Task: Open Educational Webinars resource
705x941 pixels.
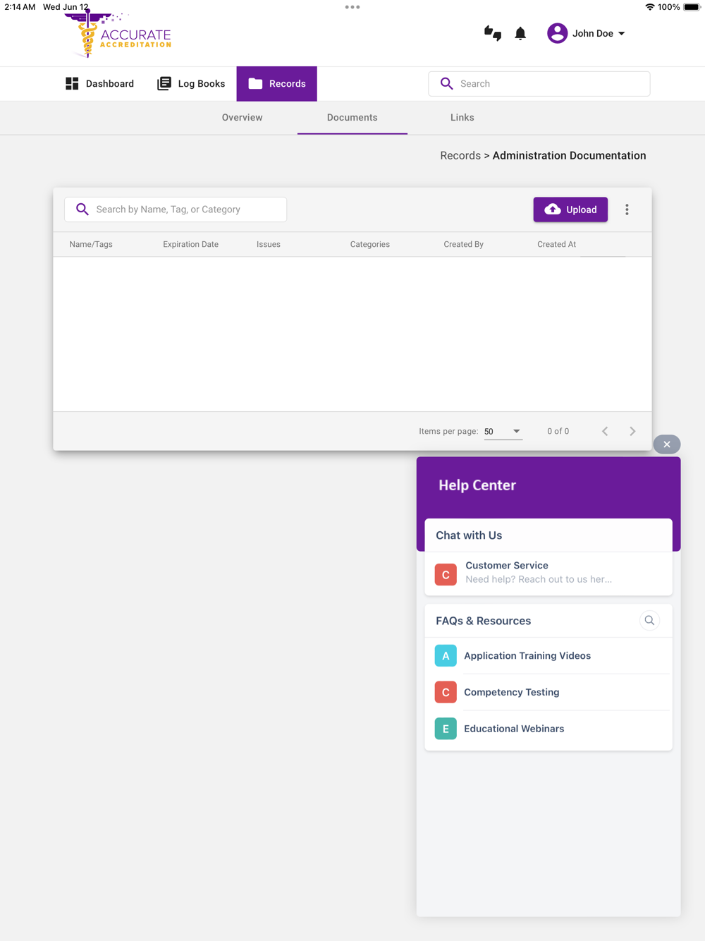Action: click(548, 729)
